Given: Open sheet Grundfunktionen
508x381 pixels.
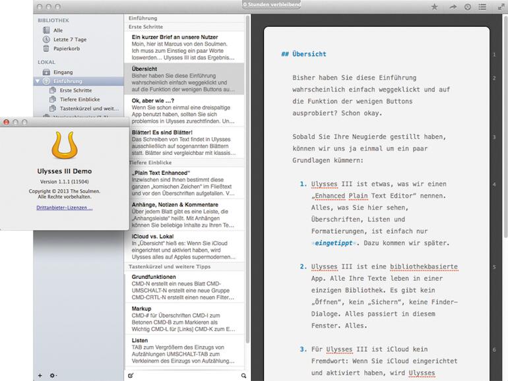Looking at the screenshot, I should tap(184, 287).
